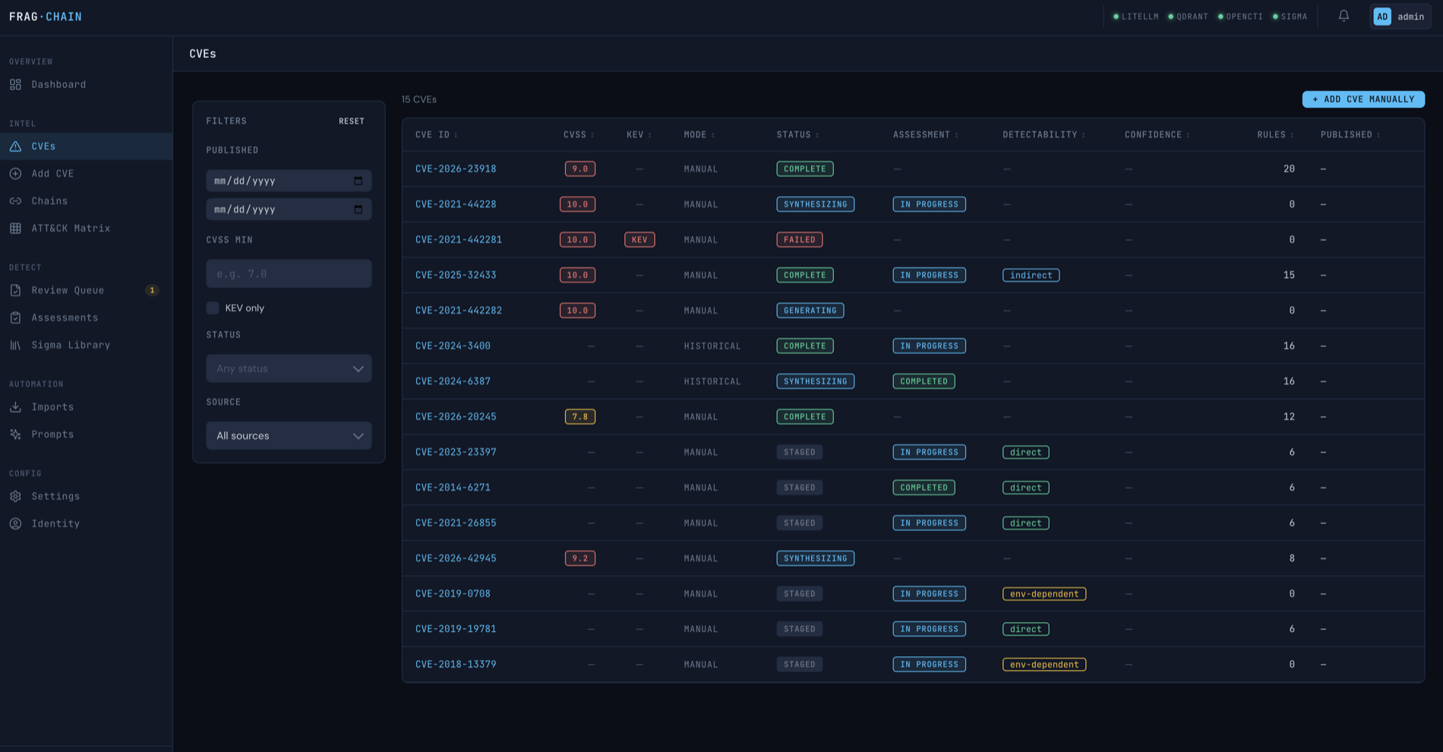Click the second Published date field
Image resolution: width=1443 pixels, height=752 pixels.
point(289,210)
